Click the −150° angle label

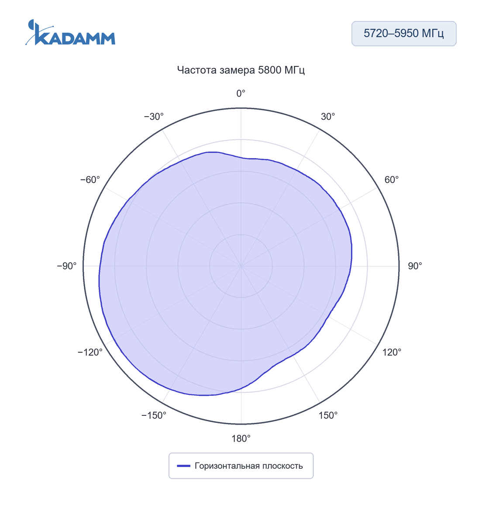(154, 415)
